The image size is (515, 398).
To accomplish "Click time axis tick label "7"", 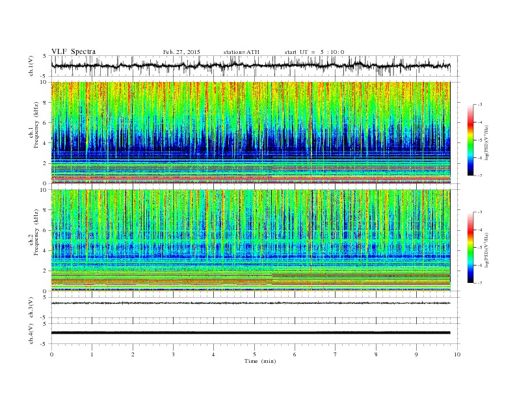I will pyautogui.click(x=336, y=354).
